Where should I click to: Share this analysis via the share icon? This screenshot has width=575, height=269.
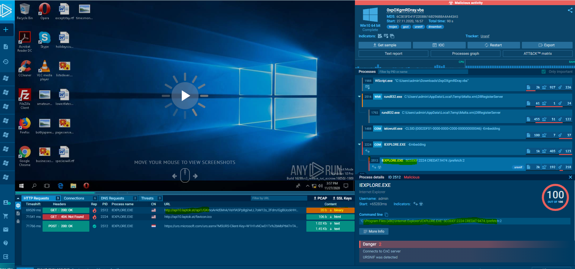point(570,10)
